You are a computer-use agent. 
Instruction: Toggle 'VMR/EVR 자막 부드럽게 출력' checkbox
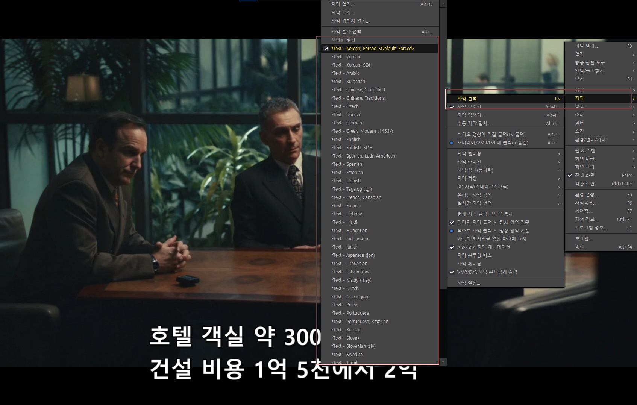(505, 272)
